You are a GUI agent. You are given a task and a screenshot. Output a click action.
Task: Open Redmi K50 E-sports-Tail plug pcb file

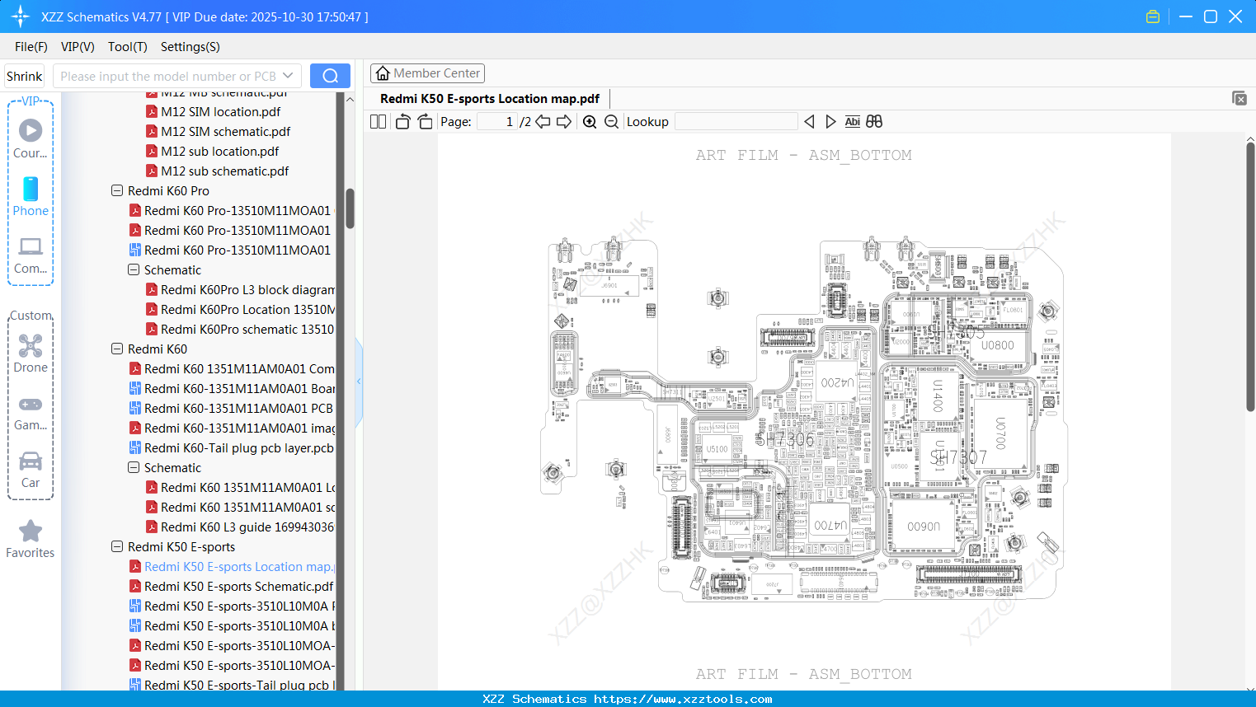coord(233,685)
